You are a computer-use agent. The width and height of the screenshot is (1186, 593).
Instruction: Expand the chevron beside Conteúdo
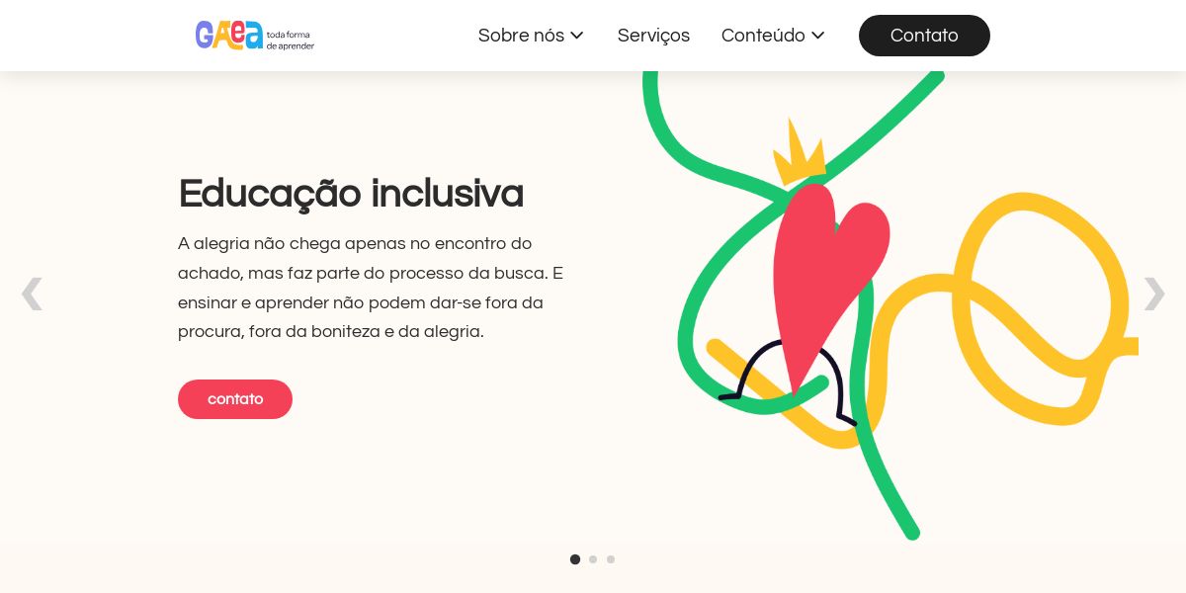[x=817, y=36]
